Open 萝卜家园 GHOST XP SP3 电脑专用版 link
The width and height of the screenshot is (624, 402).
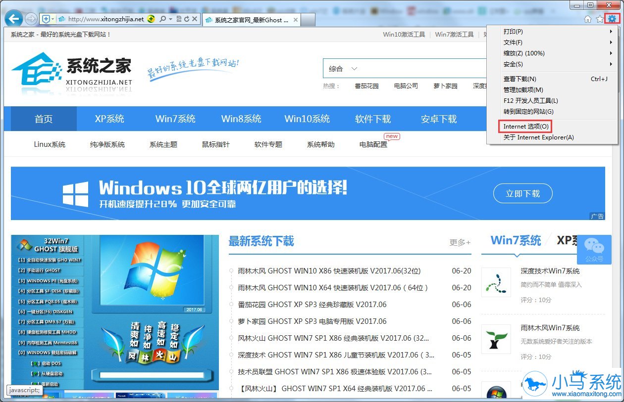(x=312, y=321)
